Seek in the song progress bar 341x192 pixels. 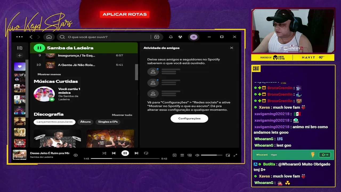[x=125, y=159]
